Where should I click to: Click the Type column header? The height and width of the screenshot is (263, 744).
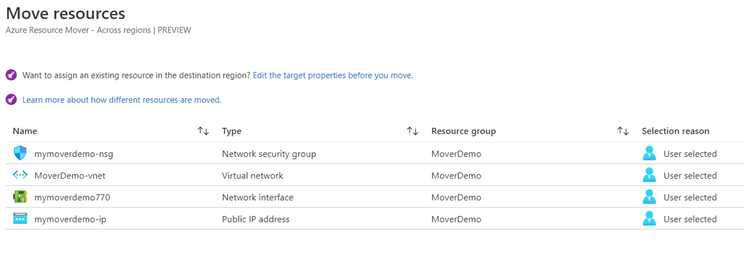[232, 131]
